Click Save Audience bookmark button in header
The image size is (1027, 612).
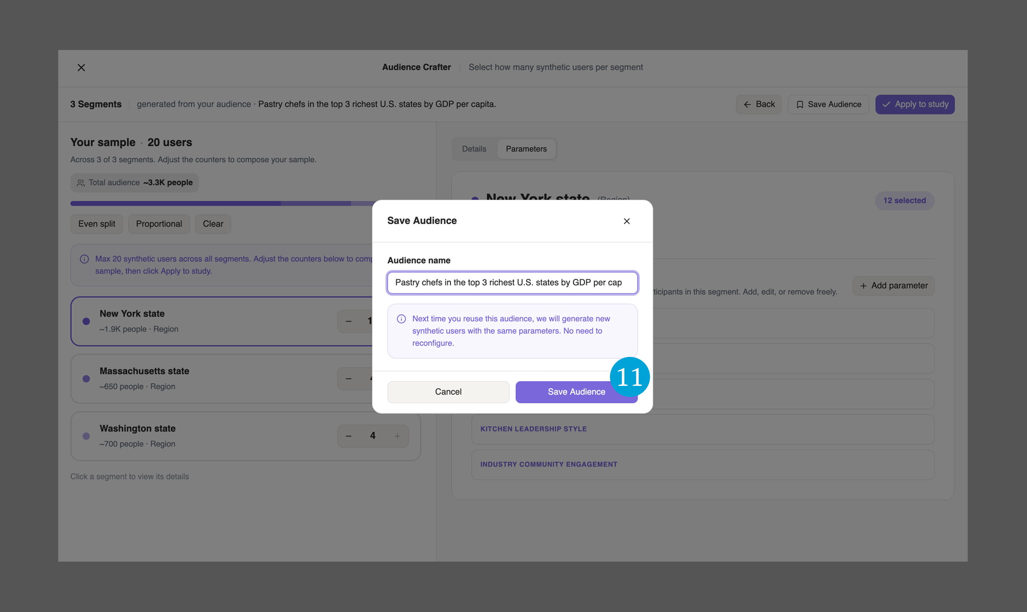pos(828,104)
